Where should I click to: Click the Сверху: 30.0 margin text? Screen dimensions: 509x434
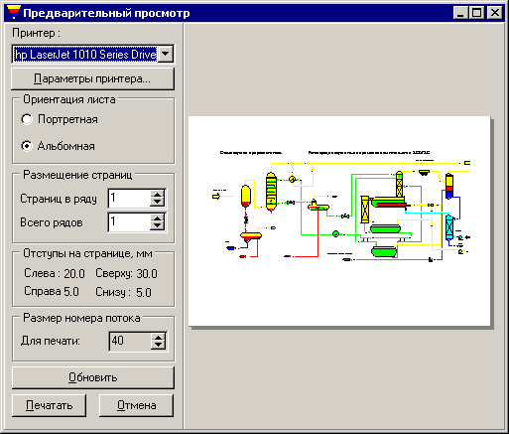coord(126,274)
